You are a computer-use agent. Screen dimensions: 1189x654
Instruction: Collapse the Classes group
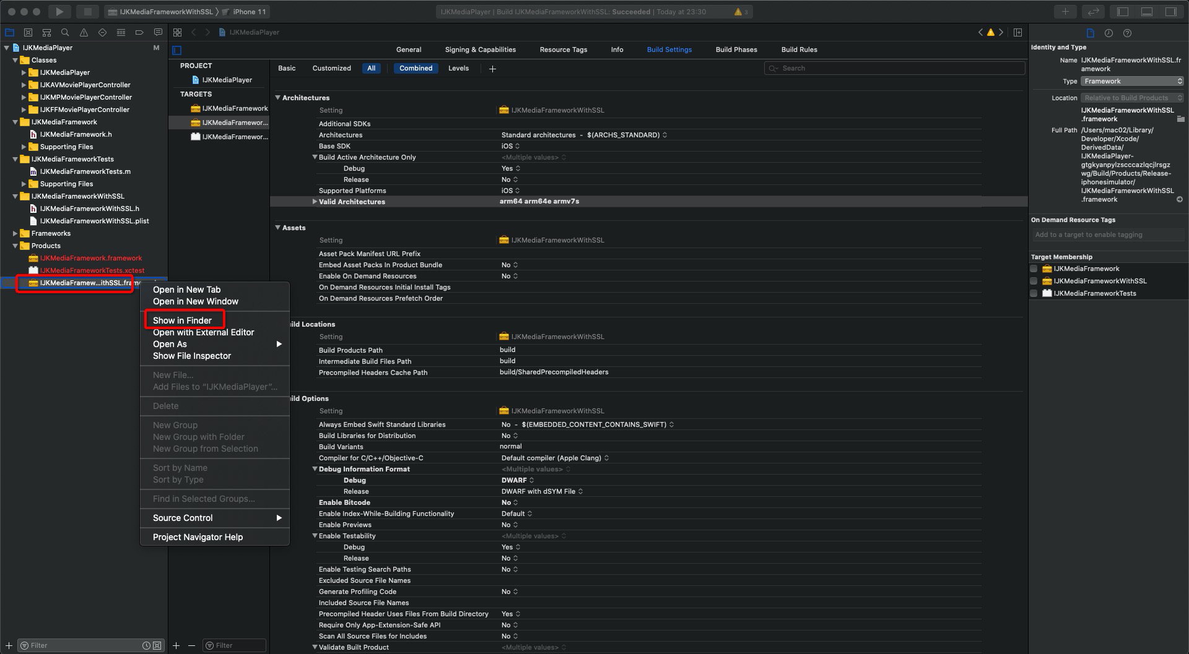tap(15, 60)
